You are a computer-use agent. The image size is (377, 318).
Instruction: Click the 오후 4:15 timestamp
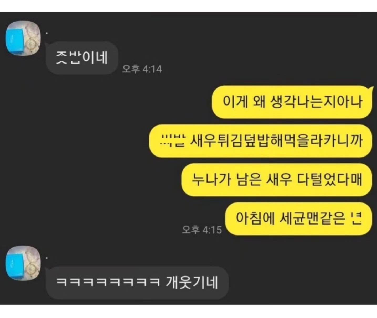pos(202,230)
